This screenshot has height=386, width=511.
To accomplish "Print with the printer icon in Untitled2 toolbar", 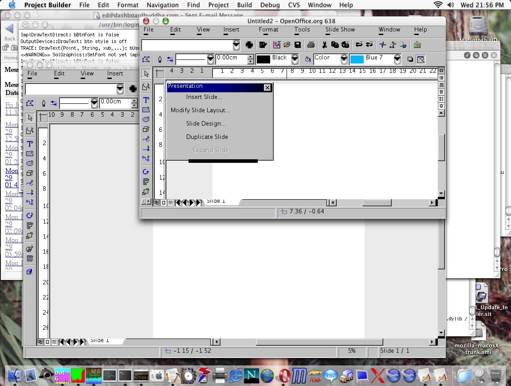I will [311, 45].
